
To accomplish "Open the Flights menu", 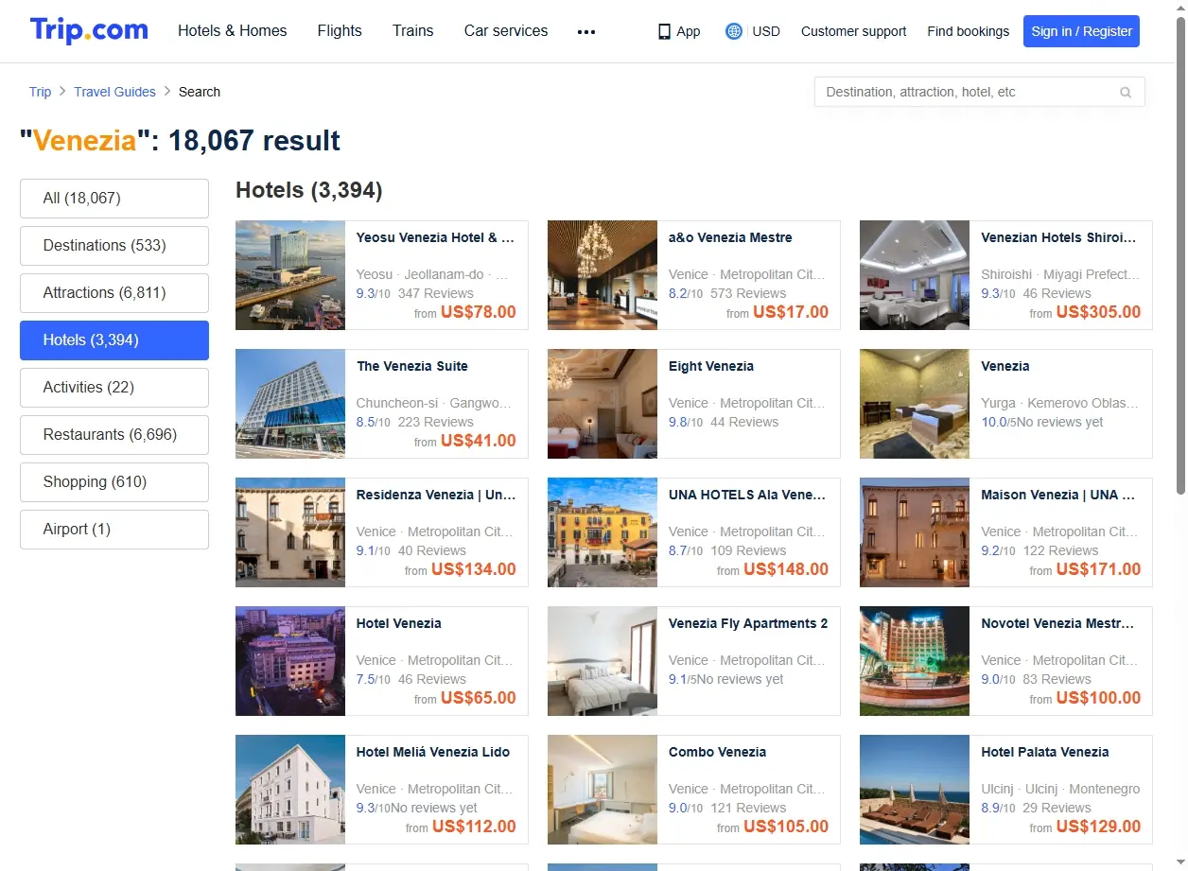I will [340, 30].
